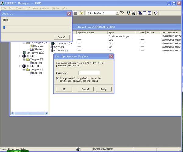Click 'Press F1 to get Help' status text
The height and width of the screenshot is (152, 183).
point(13,150)
